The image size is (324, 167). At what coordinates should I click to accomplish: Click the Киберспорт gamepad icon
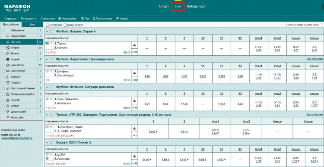(8, 71)
